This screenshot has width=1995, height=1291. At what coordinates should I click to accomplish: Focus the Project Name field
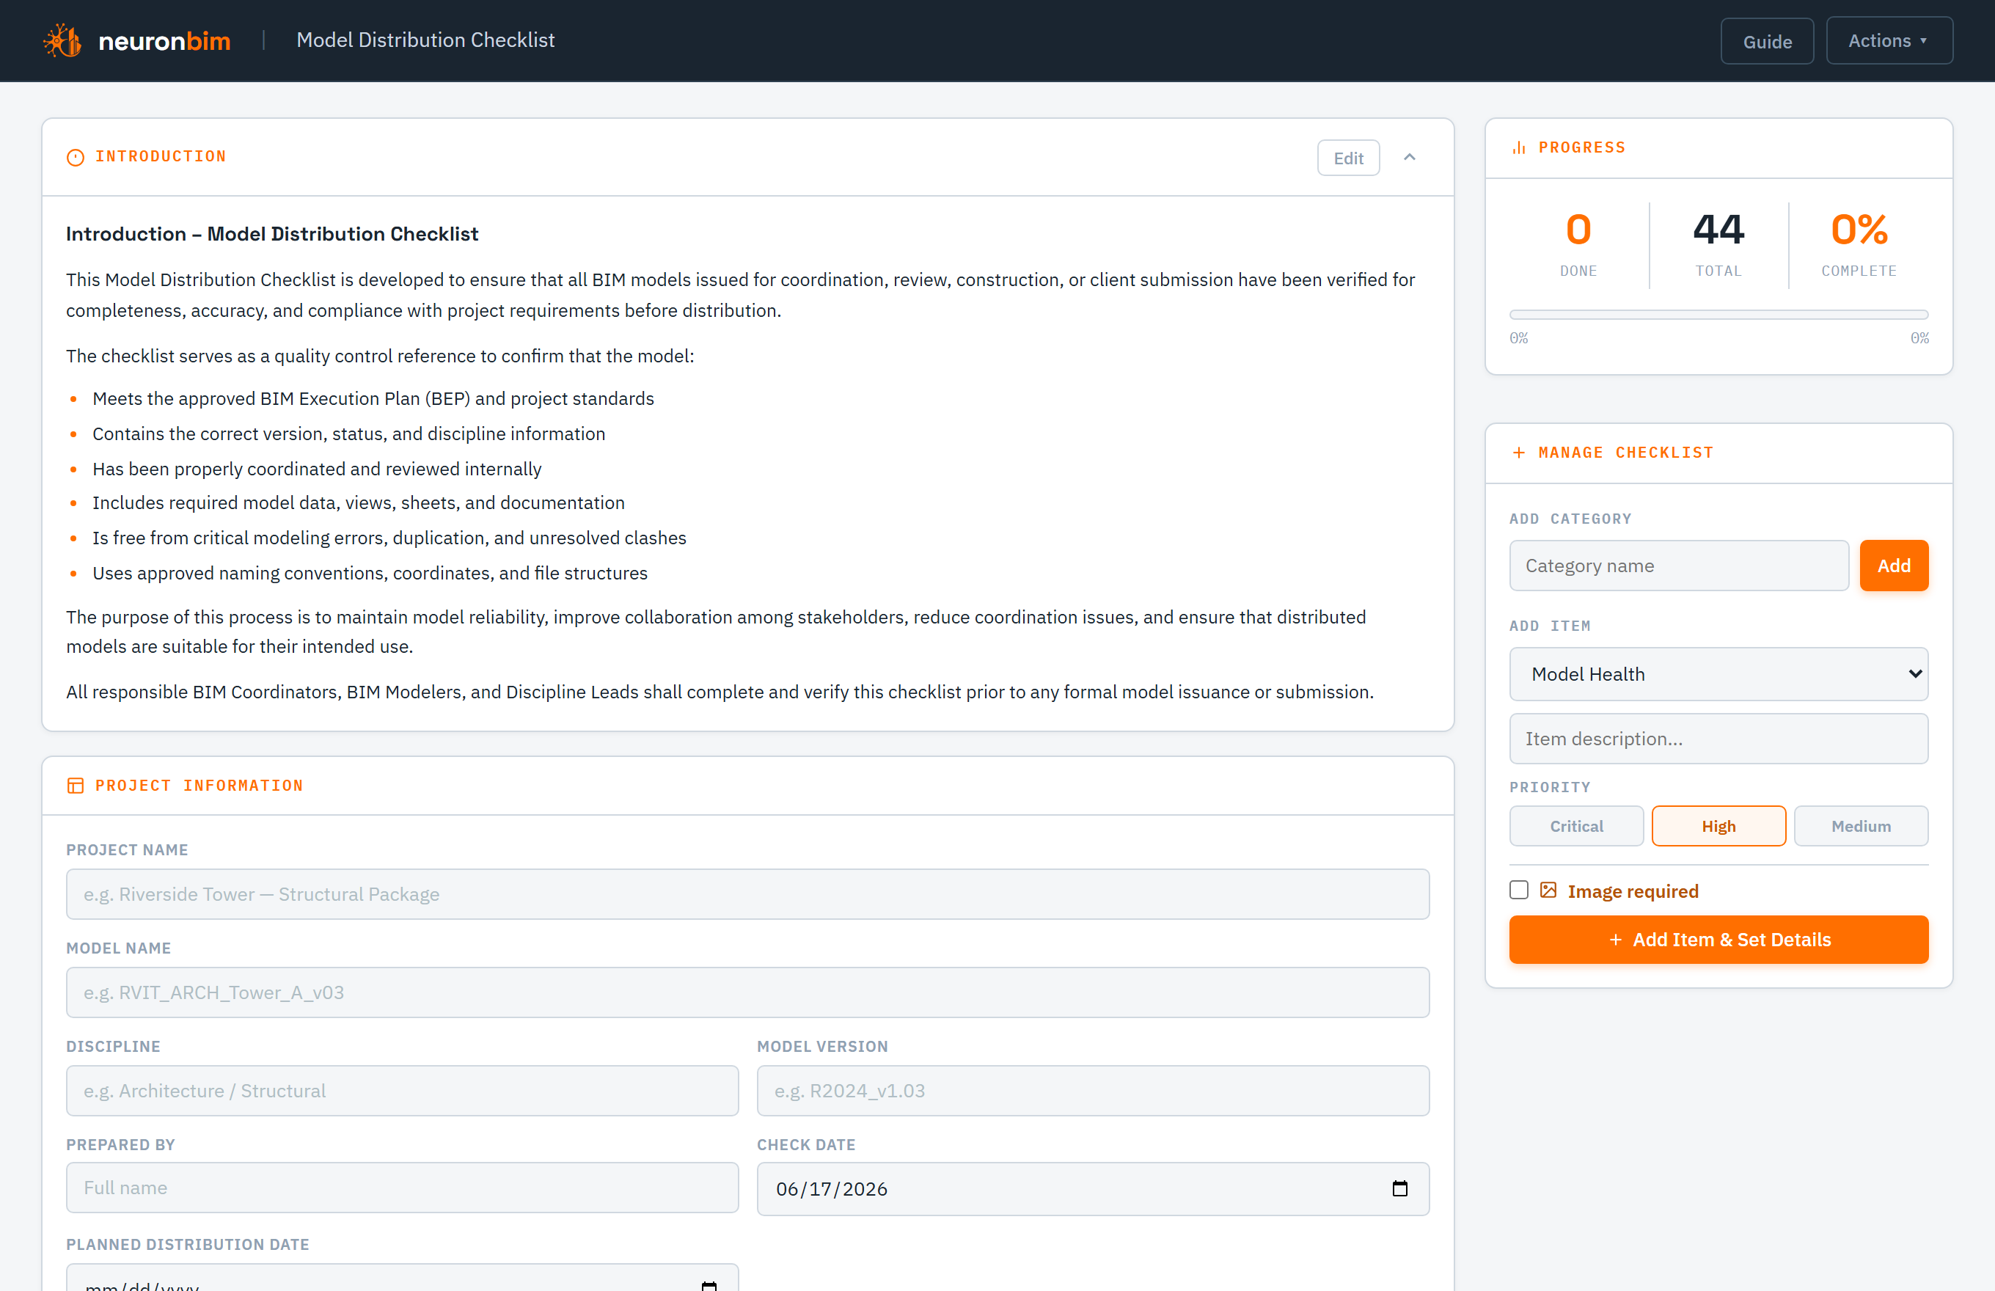(747, 894)
